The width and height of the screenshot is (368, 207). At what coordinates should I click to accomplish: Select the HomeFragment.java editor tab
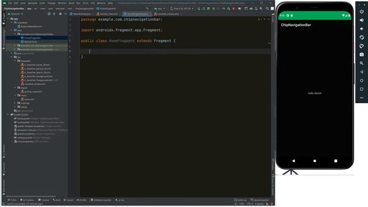click(137, 14)
